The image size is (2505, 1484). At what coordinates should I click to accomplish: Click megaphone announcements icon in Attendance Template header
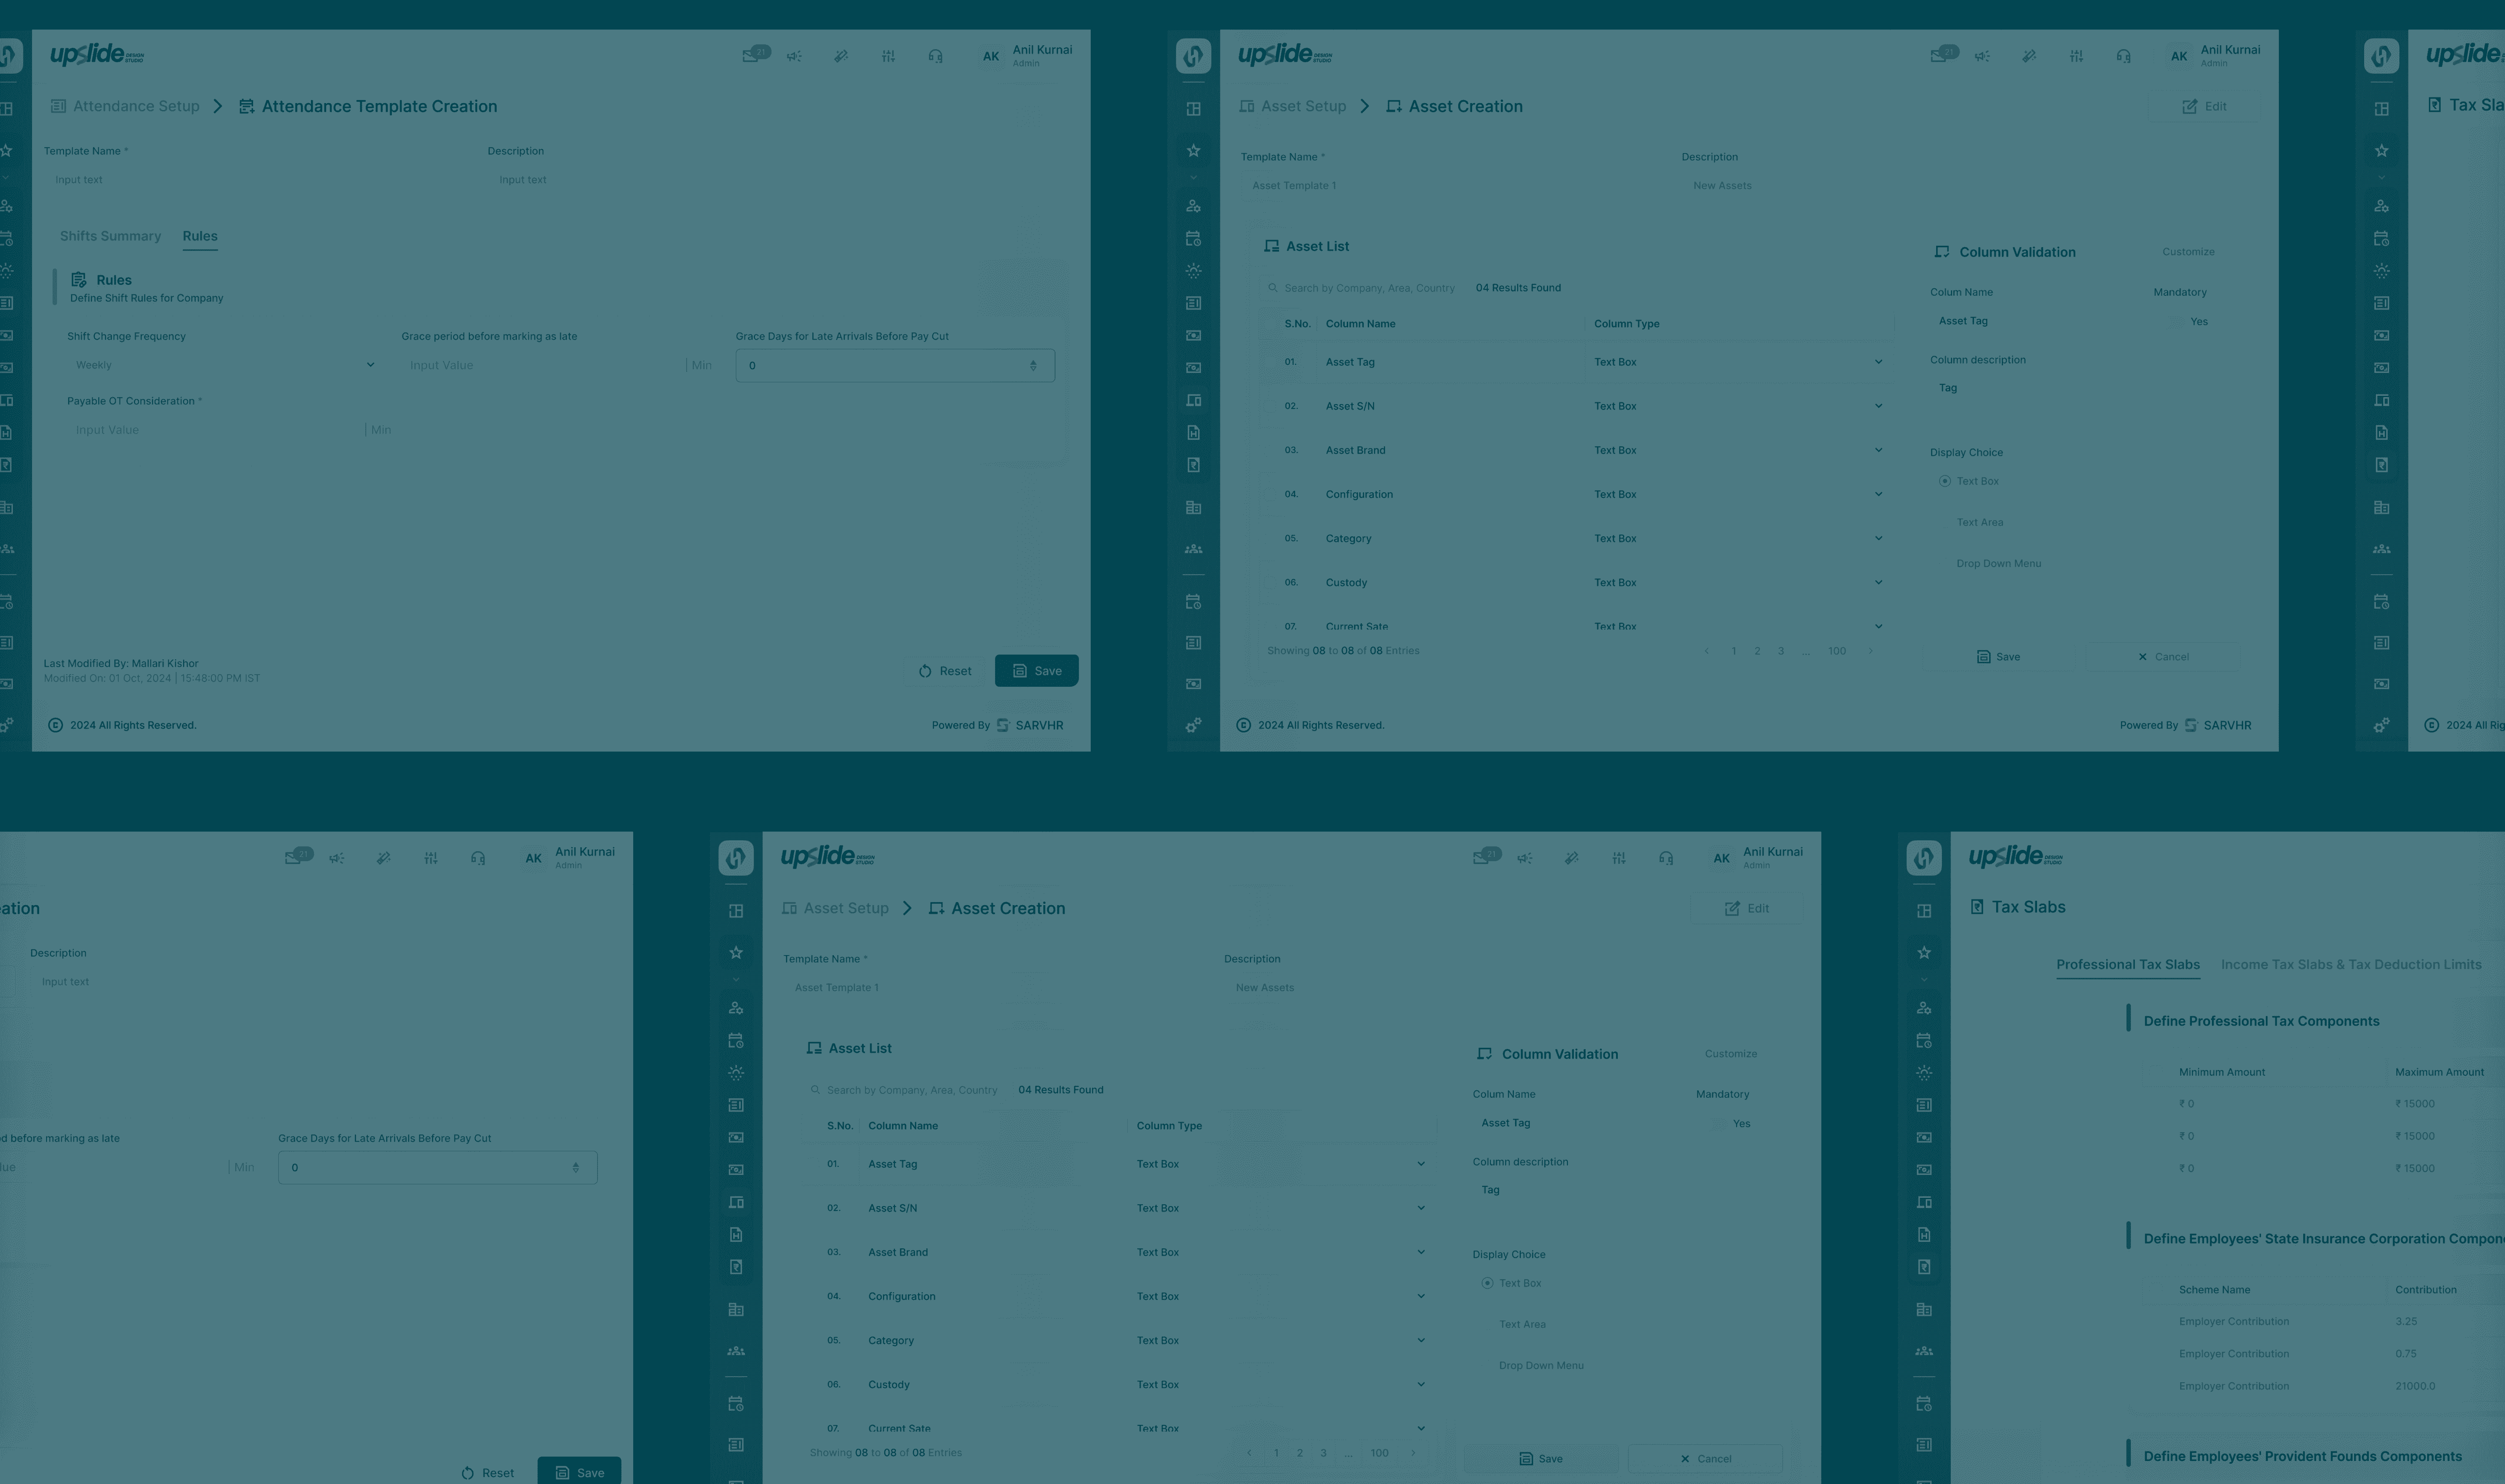pos(794,56)
